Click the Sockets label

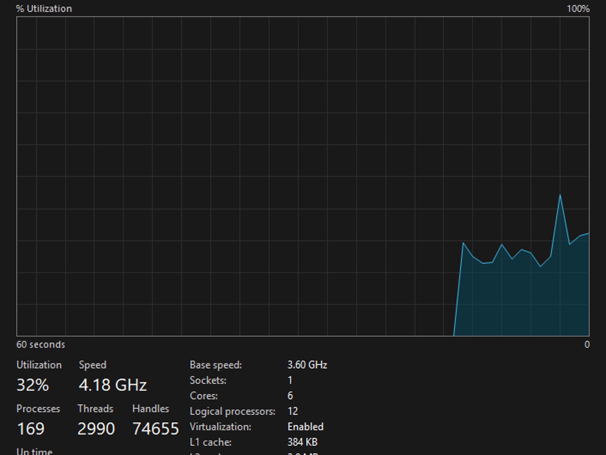pyautogui.click(x=208, y=380)
